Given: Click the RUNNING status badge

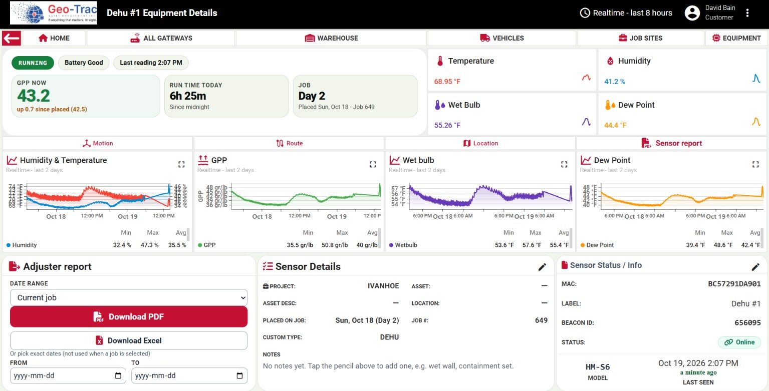Looking at the screenshot, I should point(33,63).
